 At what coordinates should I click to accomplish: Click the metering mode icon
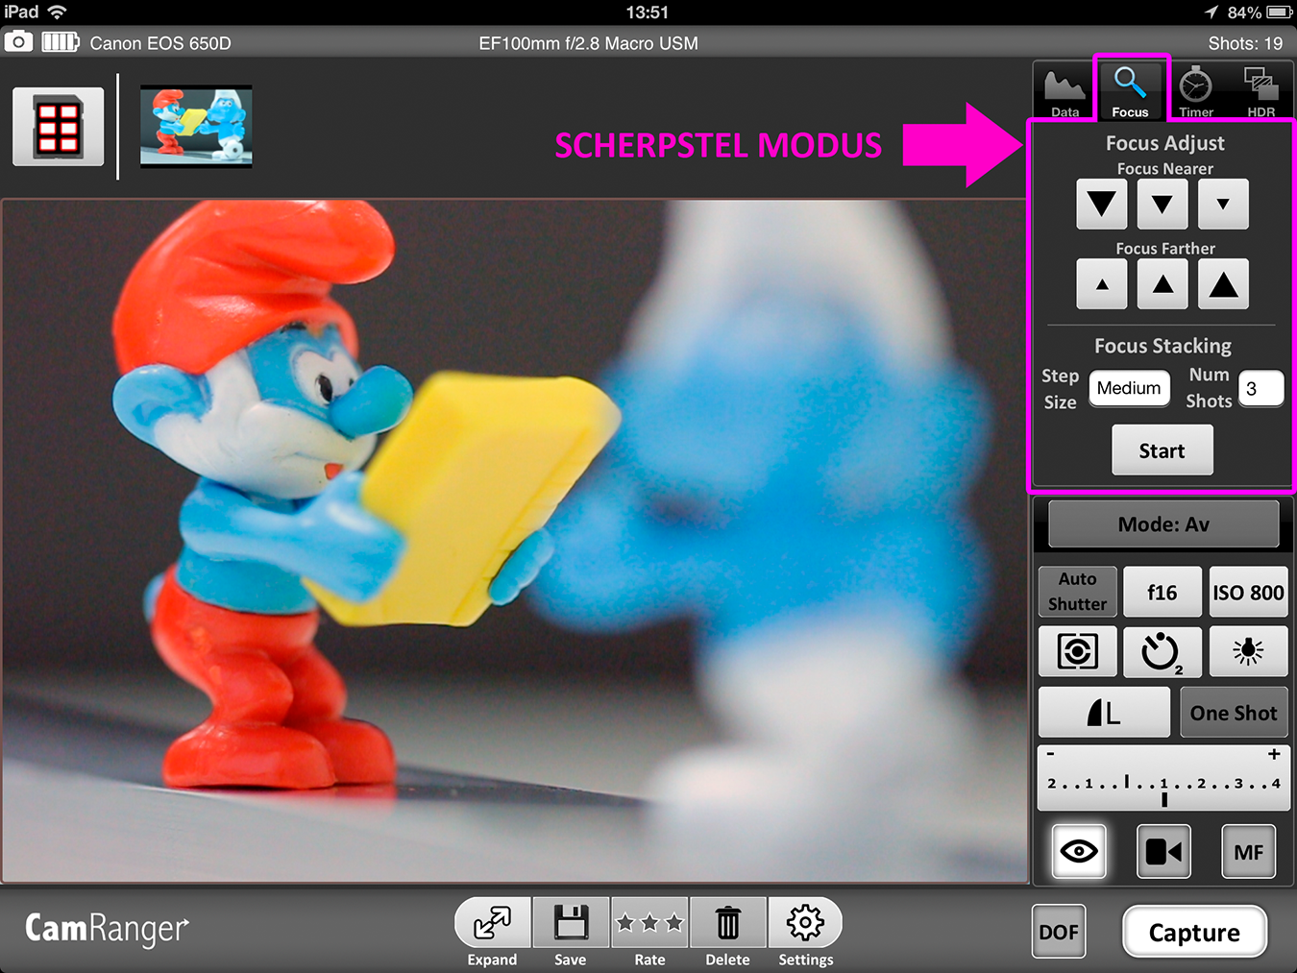tap(1077, 651)
